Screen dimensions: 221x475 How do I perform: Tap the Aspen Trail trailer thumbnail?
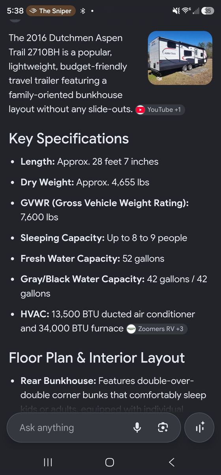tap(180, 58)
